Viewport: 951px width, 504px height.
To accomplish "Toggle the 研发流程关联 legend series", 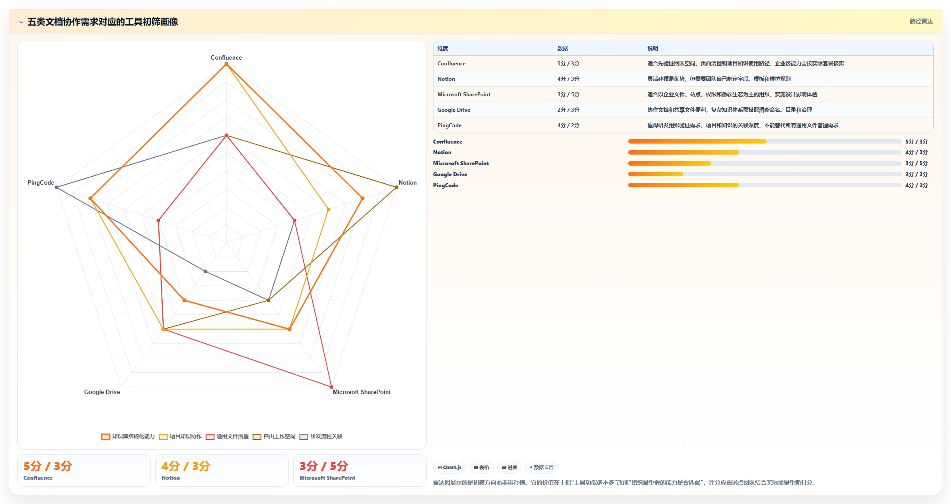I will click(x=321, y=436).
